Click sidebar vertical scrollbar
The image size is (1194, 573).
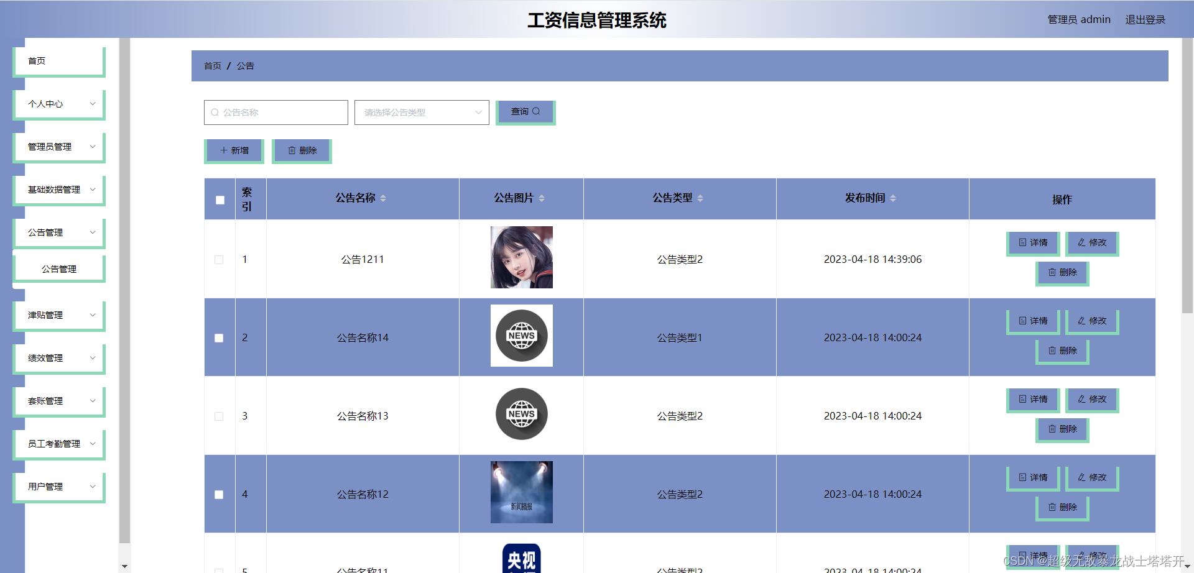(124, 291)
